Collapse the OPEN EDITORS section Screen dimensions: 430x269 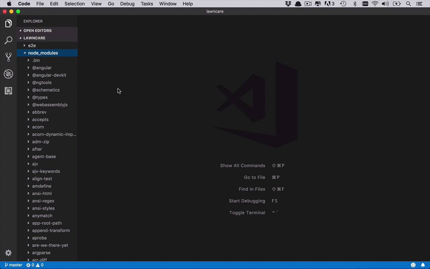(x=37, y=31)
